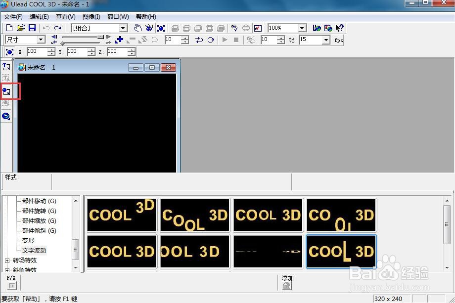Open the 编辑(E) menu
Viewport: 455px width, 303px height.
point(39,17)
